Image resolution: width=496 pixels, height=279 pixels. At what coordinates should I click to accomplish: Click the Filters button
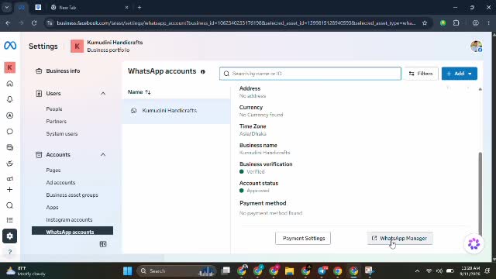421,74
